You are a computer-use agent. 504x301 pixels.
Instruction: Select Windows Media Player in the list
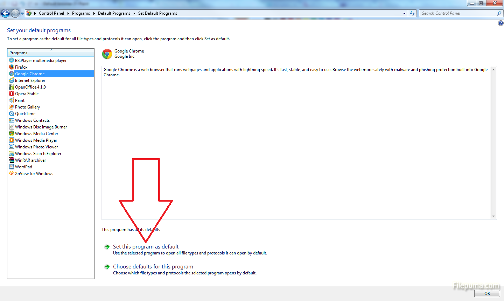point(51,140)
